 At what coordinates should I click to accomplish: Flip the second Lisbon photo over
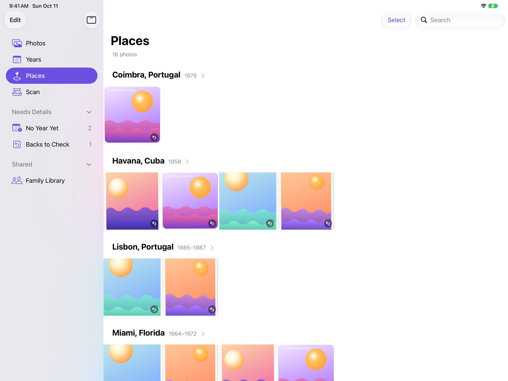coord(212,309)
